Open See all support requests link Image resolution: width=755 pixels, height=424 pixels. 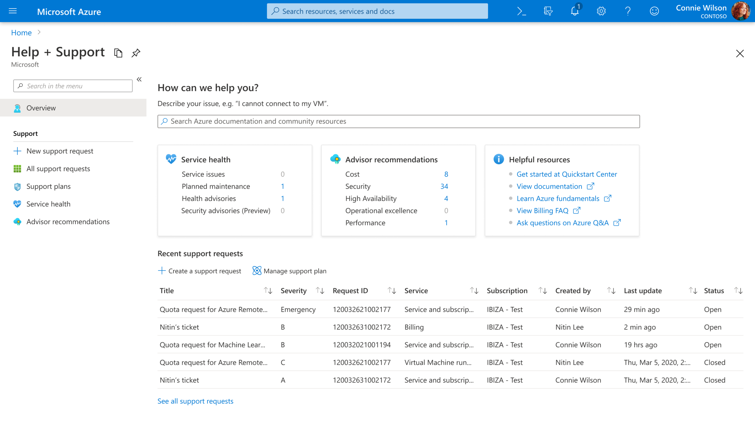point(195,401)
